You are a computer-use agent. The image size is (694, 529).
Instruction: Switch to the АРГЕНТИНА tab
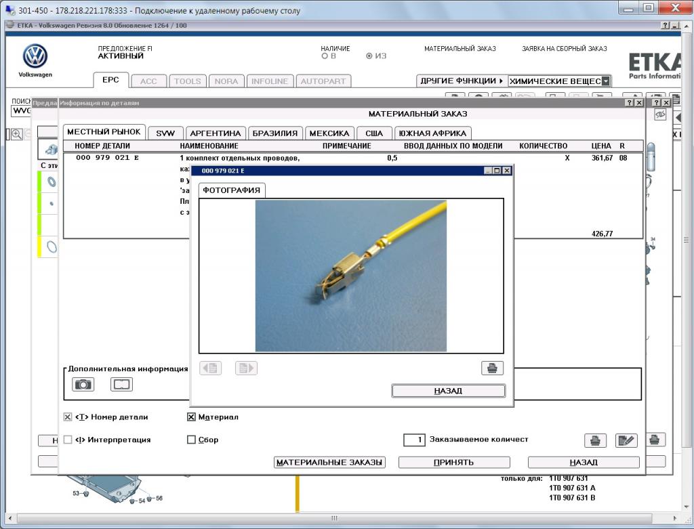pos(215,133)
